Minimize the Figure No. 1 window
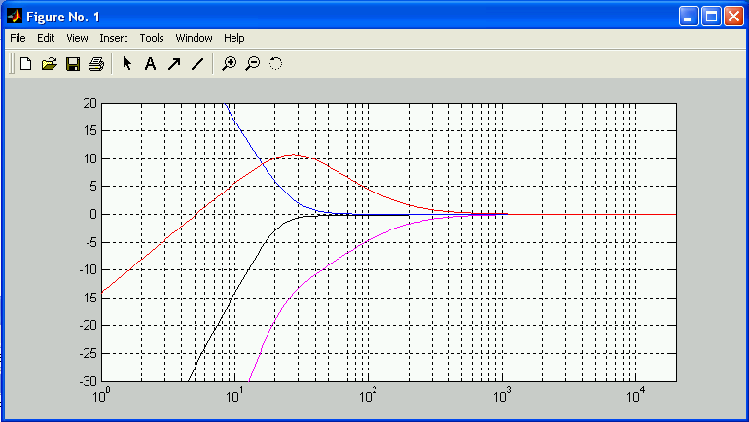The height and width of the screenshot is (422, 749). click(x=689, y=17)
